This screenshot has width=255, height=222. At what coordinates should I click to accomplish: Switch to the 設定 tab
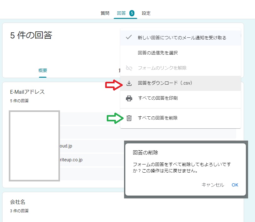pyautogui.click(x=146, y=13)
